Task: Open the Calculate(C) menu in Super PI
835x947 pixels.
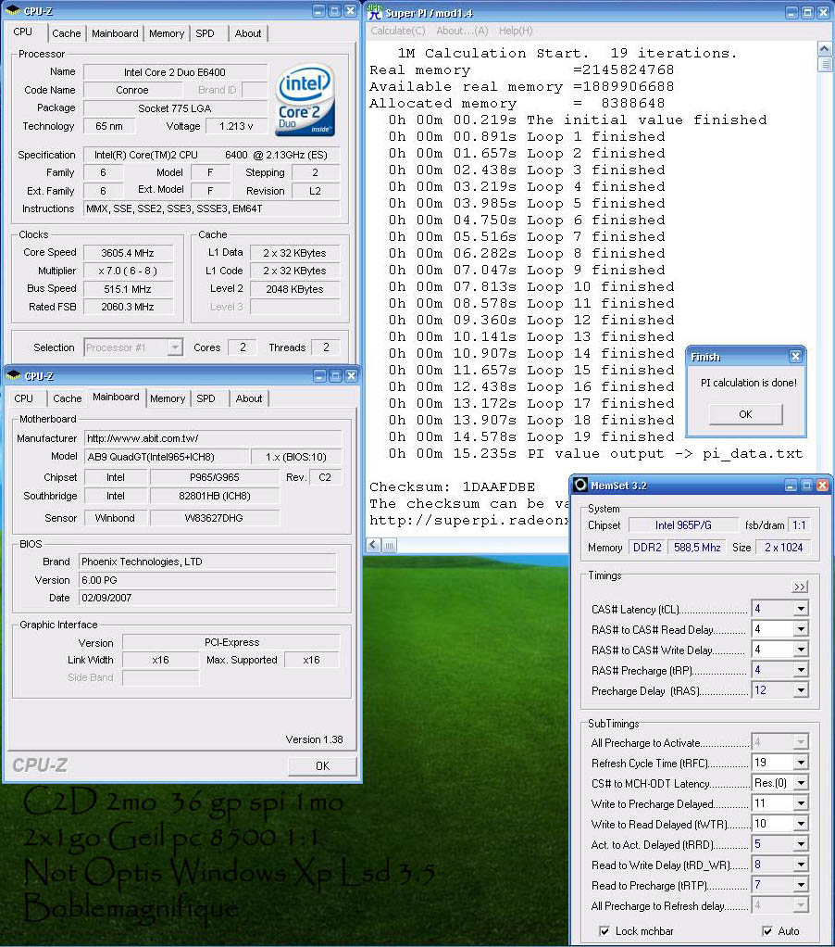Action: (x=397, y=31)
